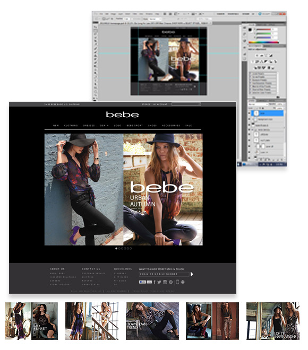Click the MY ACCOUNT link
This screenshot has height=350, width=308.
tap(160, 104)
